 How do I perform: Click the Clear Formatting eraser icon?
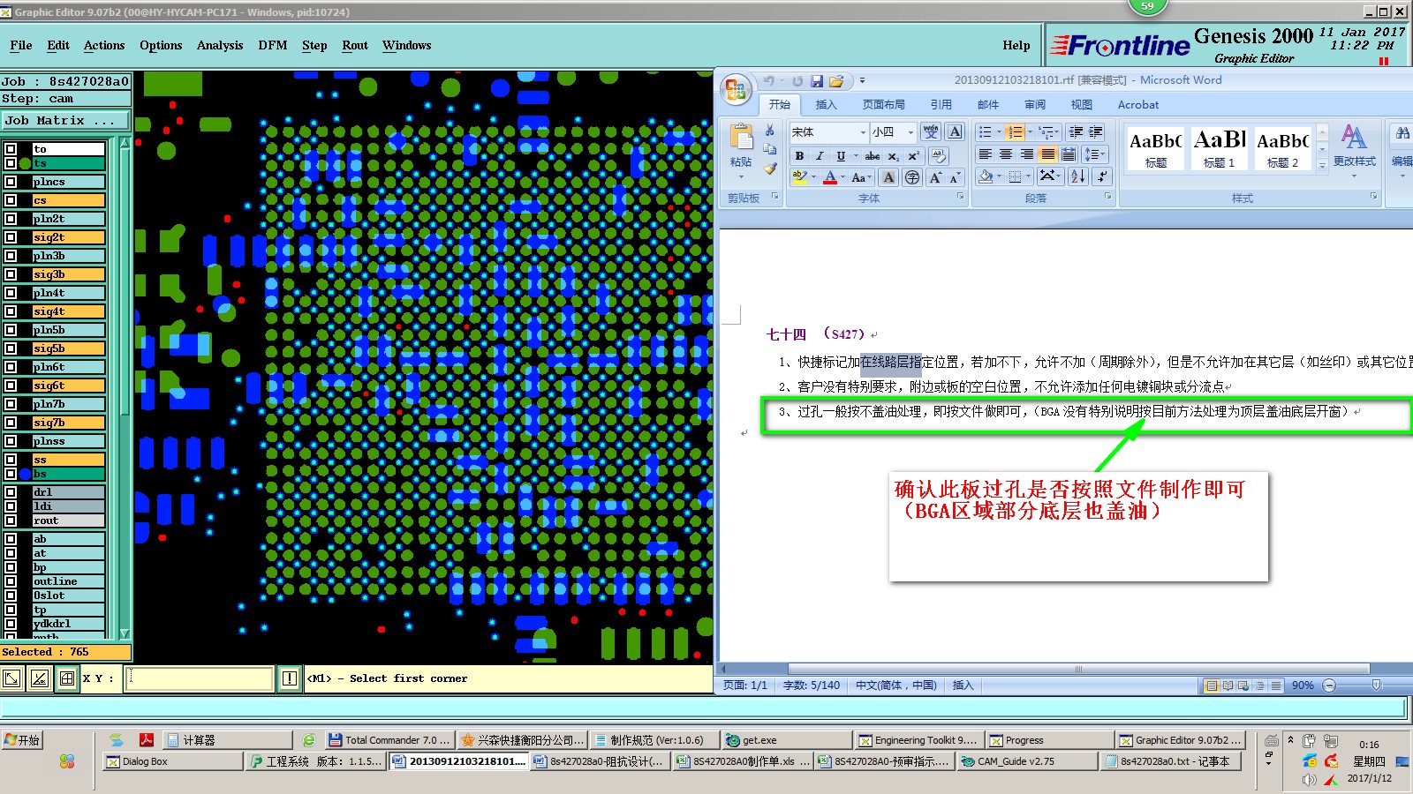pyautogui.click(x=938, y=156)
